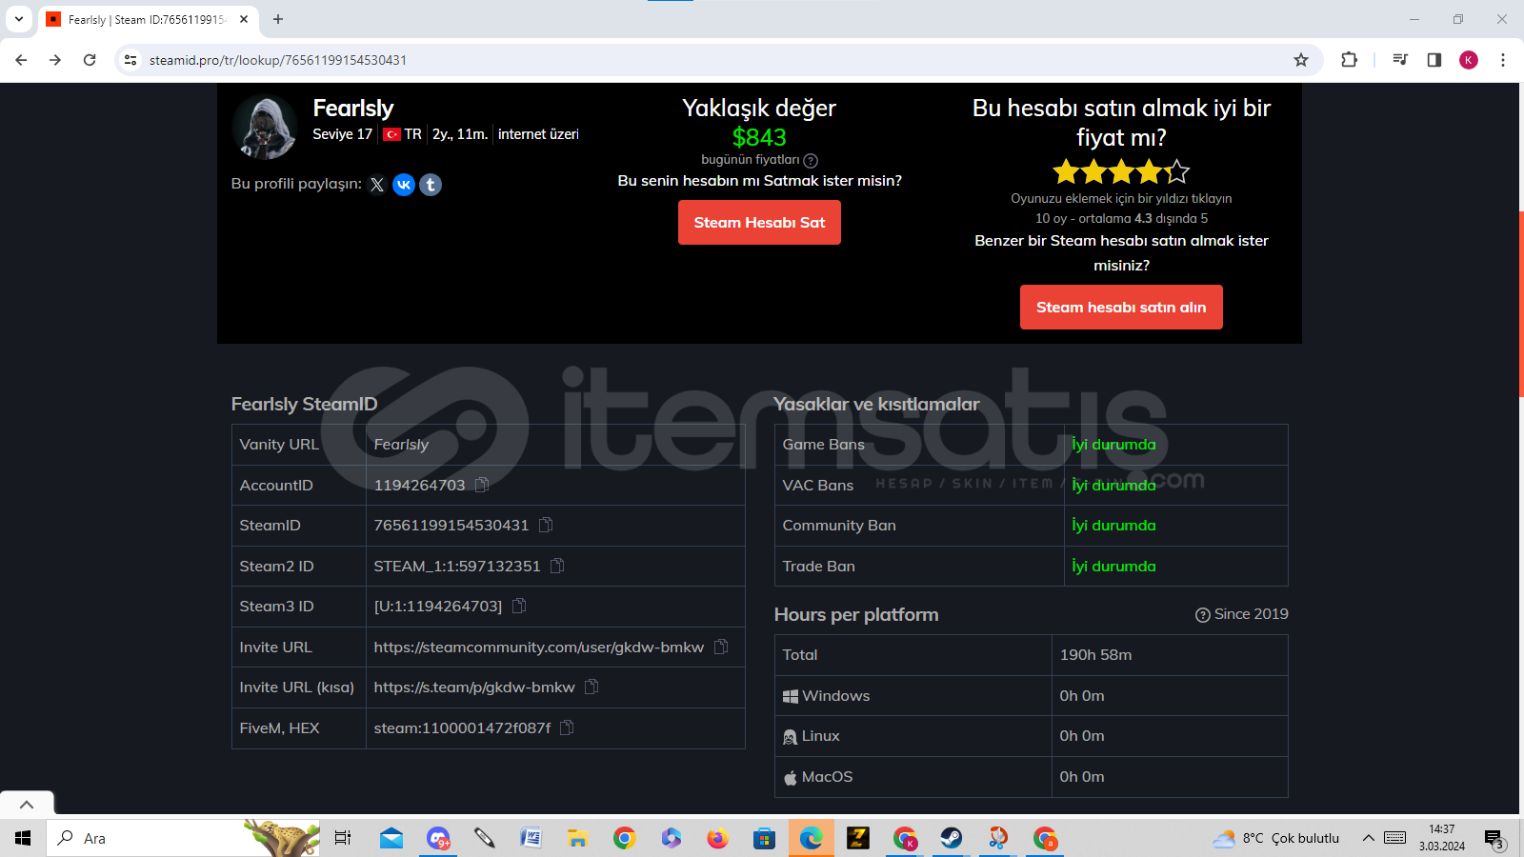Open Word from the taskbar
Viewport: 1524px width, 857px height.
pos(531,838)
